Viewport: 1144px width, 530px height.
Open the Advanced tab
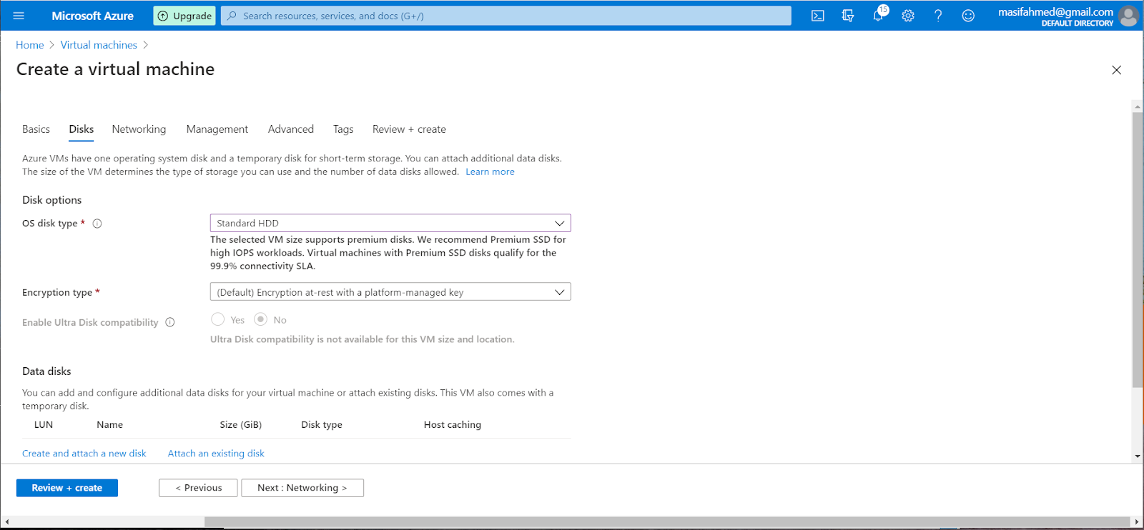tap(291, 129)
